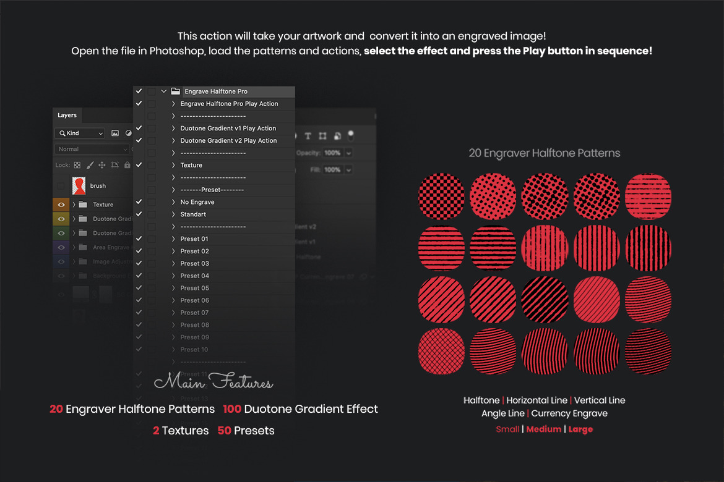The height and width of the screenshot is (482, 724).
Task: Expand the Engrave Halftone Pro Play Action
Action: point(173,104)
